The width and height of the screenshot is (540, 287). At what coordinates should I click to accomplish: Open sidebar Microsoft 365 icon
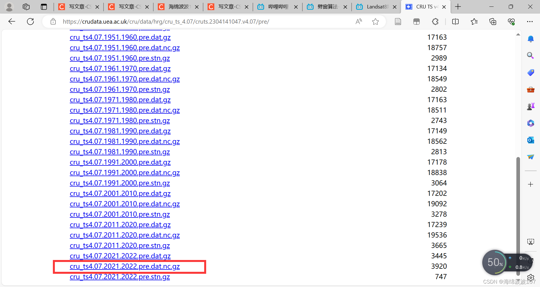point(531,123)
